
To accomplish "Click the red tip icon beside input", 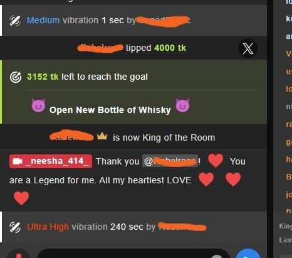I will (x=19, y=254).
